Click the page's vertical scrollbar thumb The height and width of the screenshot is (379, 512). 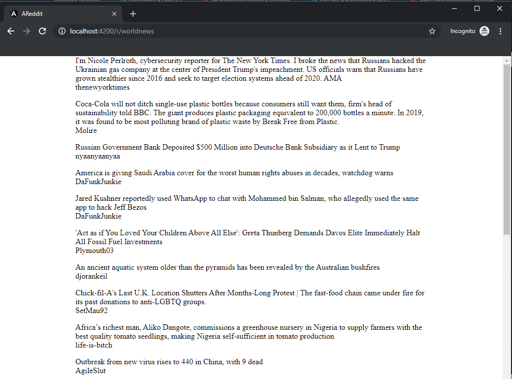coord(507,149)
